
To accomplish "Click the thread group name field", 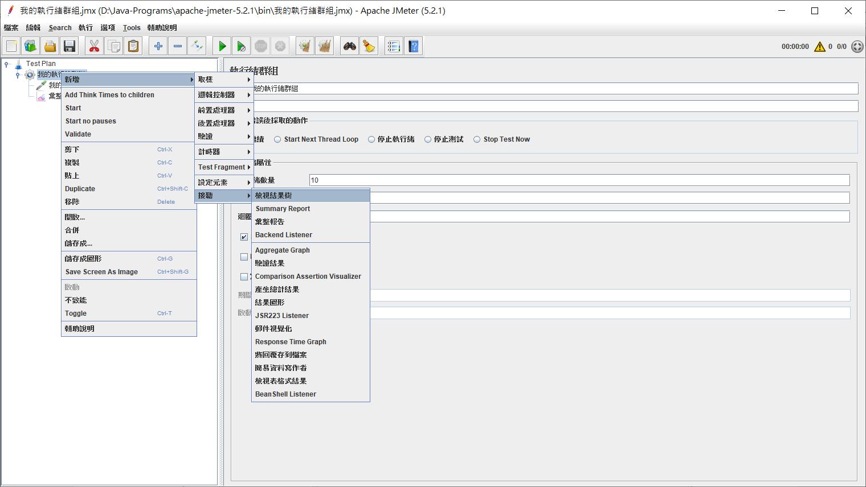I will click(555, 89).
